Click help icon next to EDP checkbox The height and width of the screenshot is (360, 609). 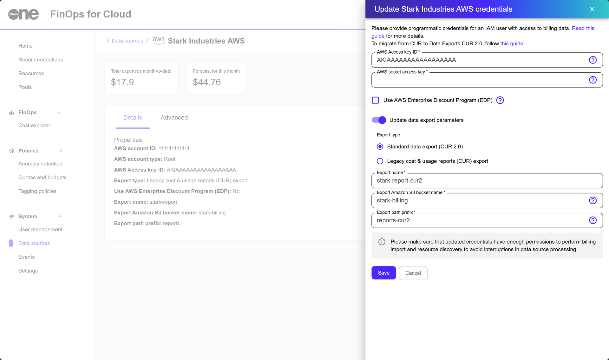(500, 100)
